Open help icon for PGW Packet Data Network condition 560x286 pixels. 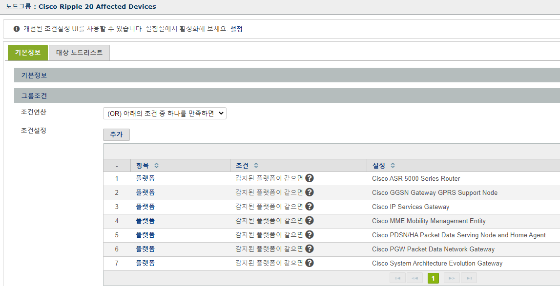310,248
